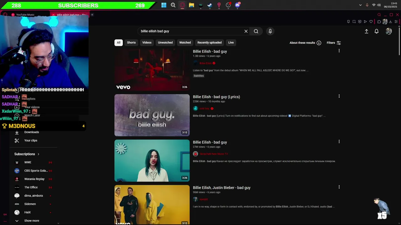Open the Downloads sidebar link
The width and height of the screenshot is (401, 225).
31,132
